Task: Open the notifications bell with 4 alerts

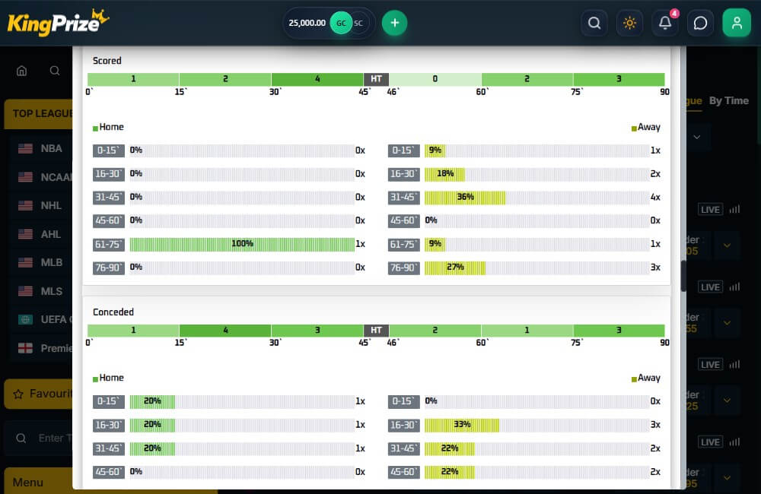Action: pos(665,23)
